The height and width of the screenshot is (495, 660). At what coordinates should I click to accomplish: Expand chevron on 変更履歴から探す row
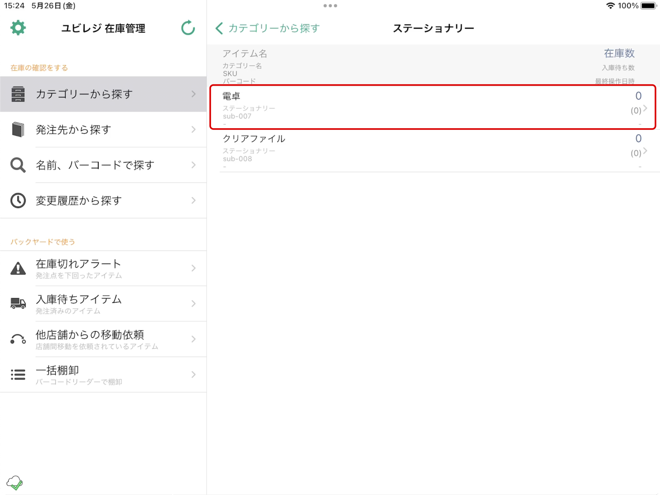[193, 200]
